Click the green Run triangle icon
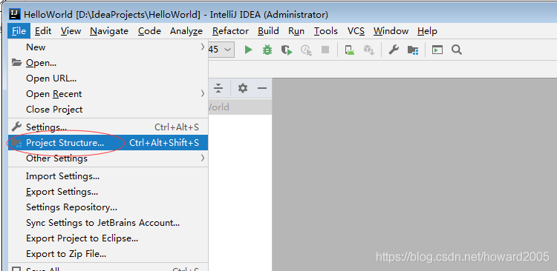 [248, 50]
